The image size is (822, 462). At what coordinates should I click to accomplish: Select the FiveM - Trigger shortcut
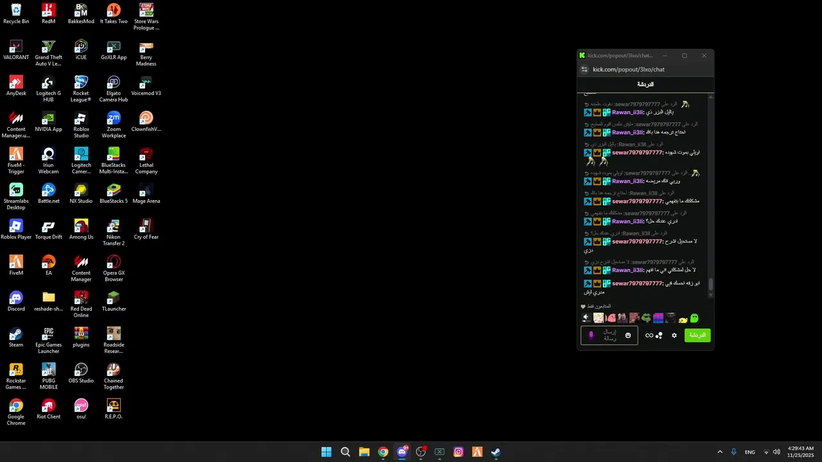coord(16,161)
